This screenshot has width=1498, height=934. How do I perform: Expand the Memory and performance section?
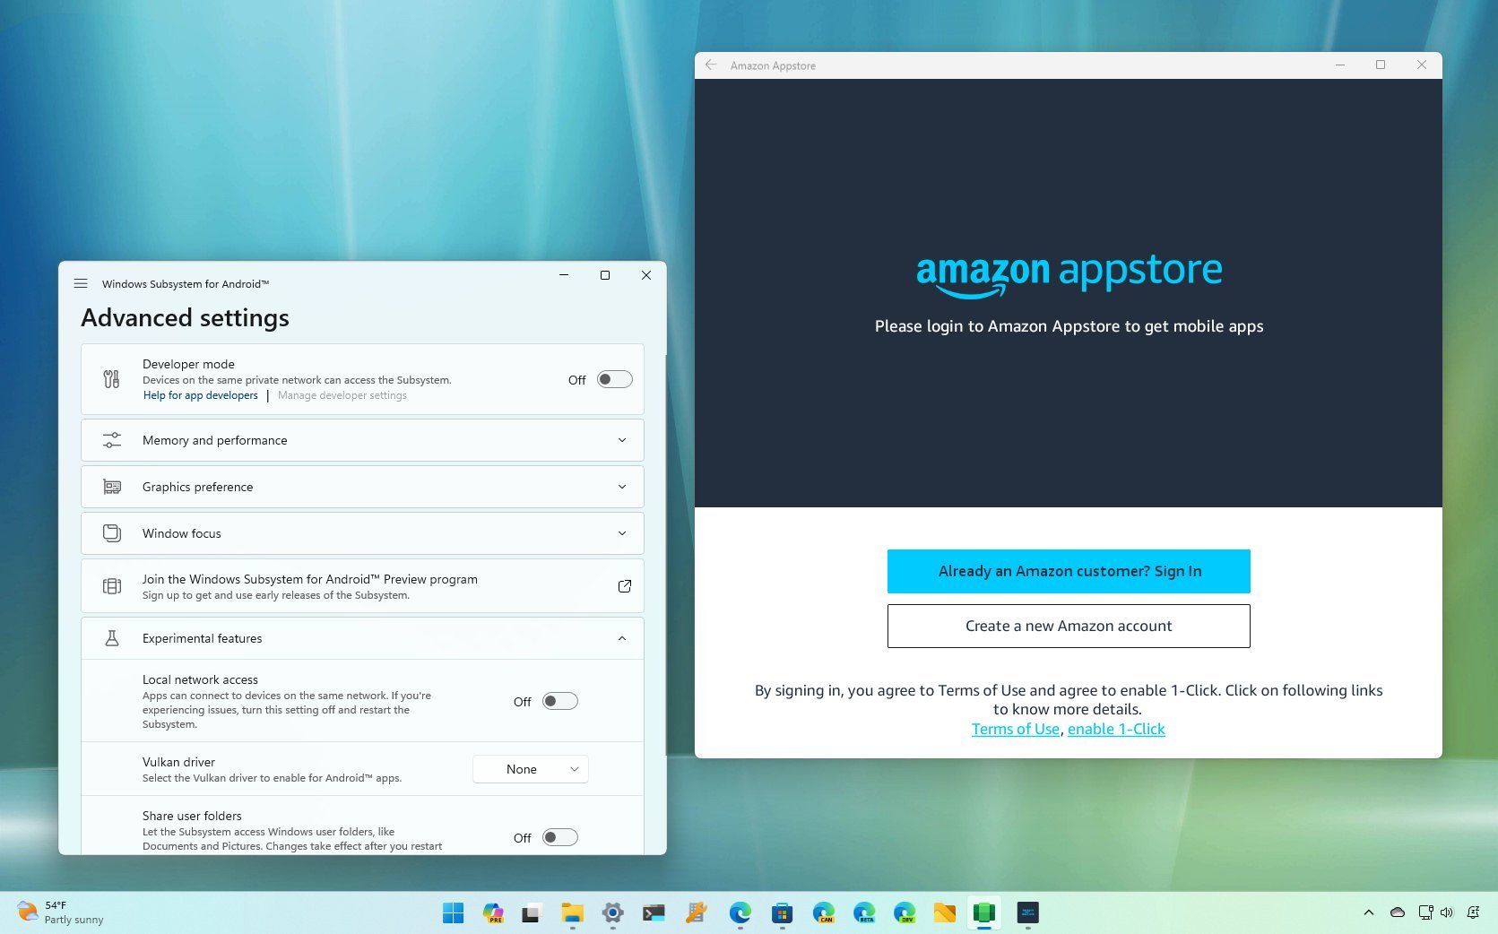(x=622, y=440)
